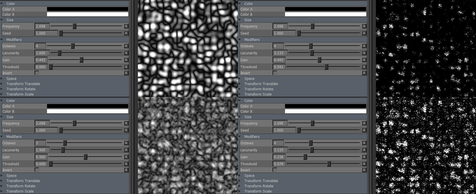The height and width of the screenshot is (194, 476).
Task: Reset the Lacunarity parameter set to 1.500
Action: point(126,150)
